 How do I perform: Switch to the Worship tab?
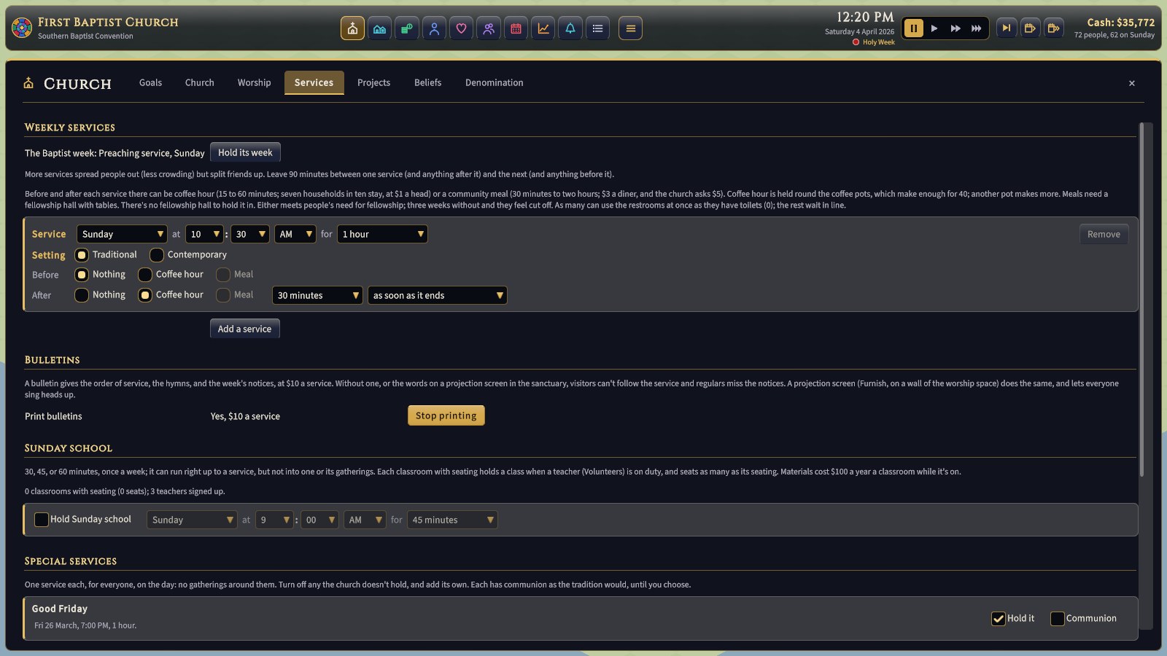(254, 82)
